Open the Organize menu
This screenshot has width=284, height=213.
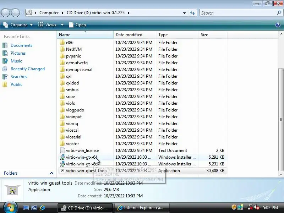click(18, 25)
